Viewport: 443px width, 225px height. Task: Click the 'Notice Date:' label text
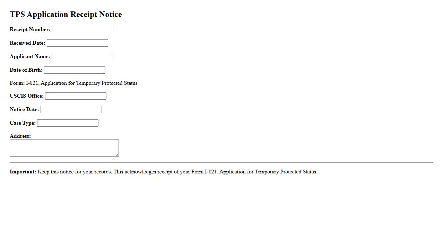click(x=24, y=109)
